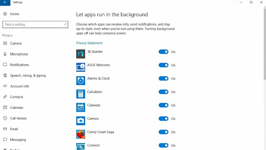This screenshot has width=266, height=150.
Task: Go to Speech, inking, & typing
Action: 28,75
